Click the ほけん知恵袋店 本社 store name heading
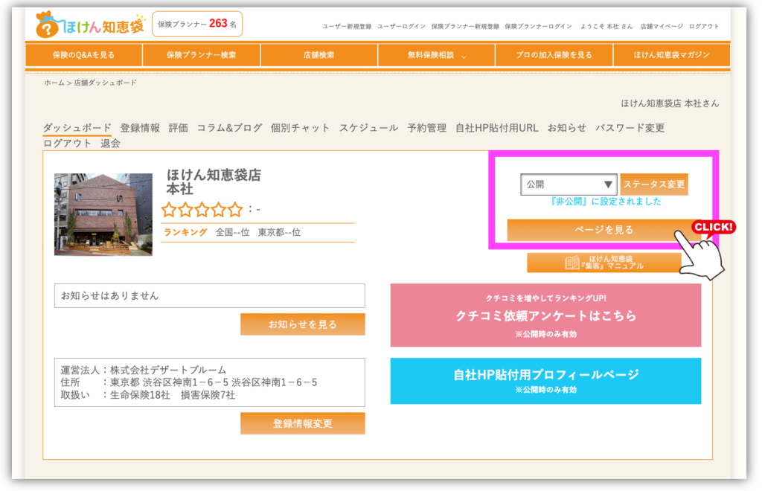762x491 pixels. [x=214, y=182]
